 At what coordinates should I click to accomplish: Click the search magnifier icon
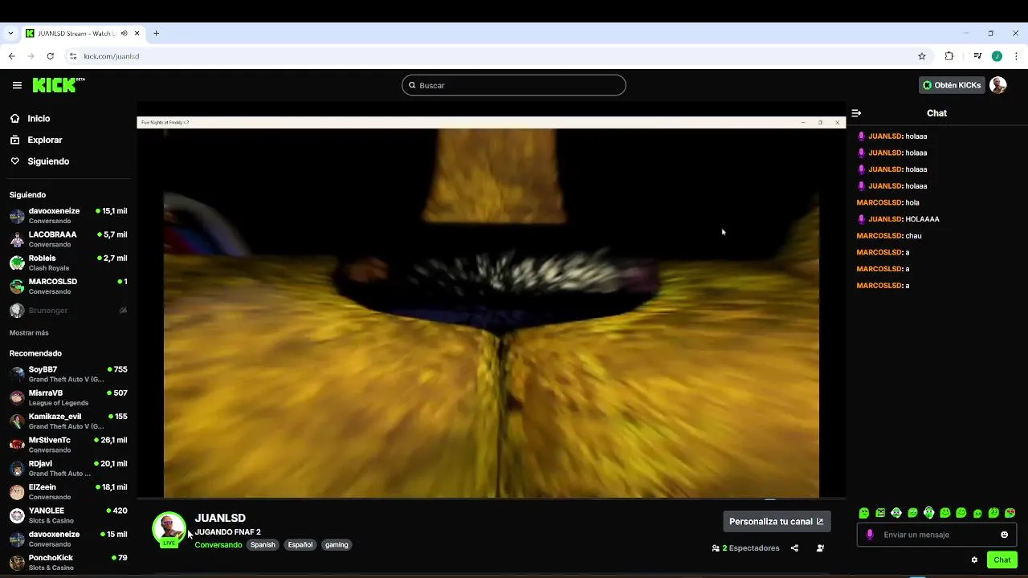413,85
